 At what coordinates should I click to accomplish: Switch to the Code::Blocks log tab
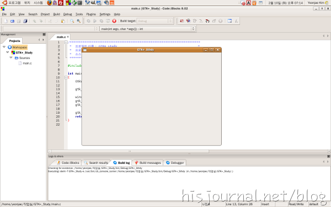point(68,163)
